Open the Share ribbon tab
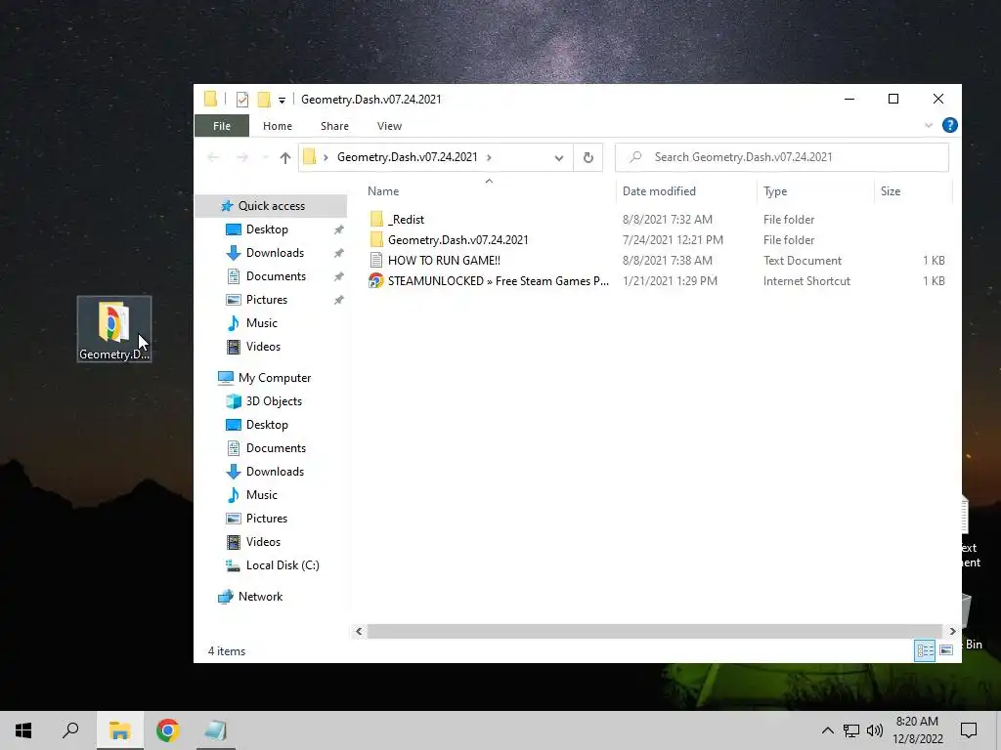Image resolution: width=1001 pixels, height=750 pixels. tap(334, 126)
